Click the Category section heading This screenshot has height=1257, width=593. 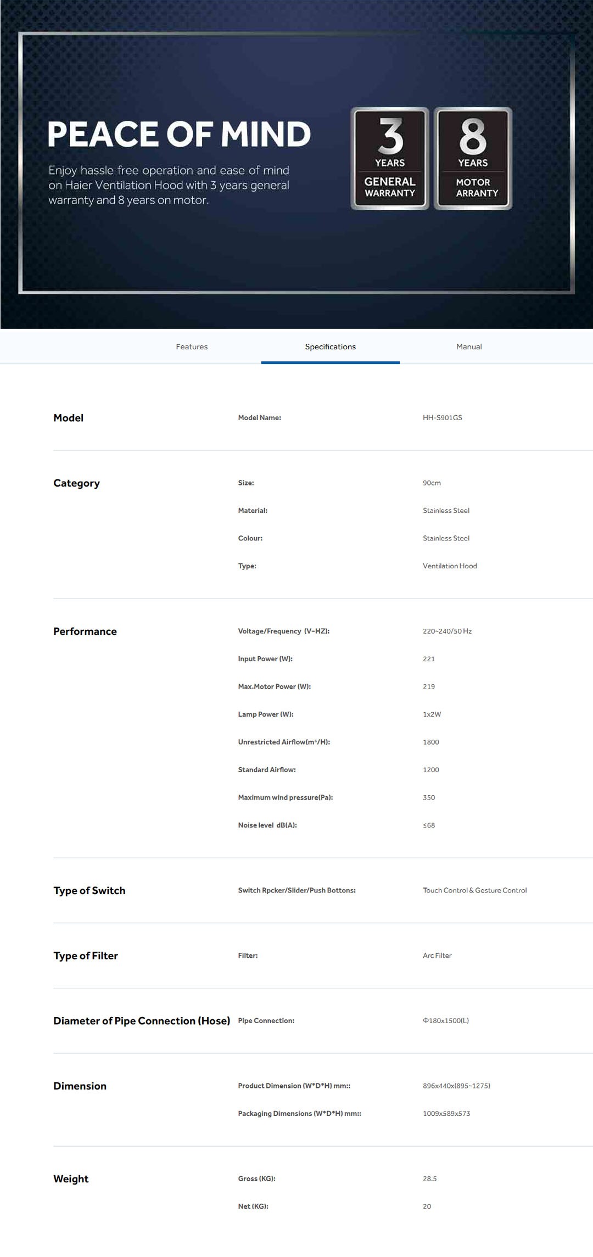76,483
